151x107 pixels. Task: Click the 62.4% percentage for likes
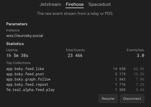pyautogui.click(x=139, y=69)
